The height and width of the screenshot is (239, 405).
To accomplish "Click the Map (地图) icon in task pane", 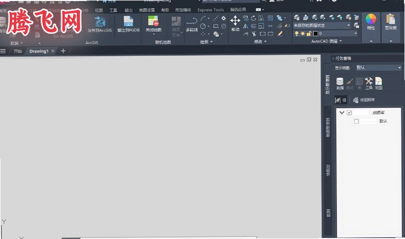I will pos(378,83).
